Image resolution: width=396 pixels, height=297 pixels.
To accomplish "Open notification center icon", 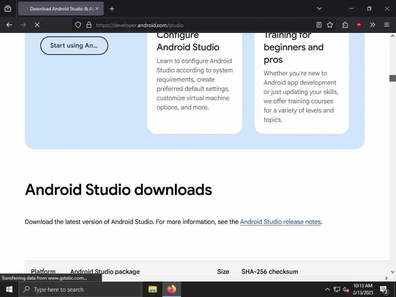I will point(384,290).
